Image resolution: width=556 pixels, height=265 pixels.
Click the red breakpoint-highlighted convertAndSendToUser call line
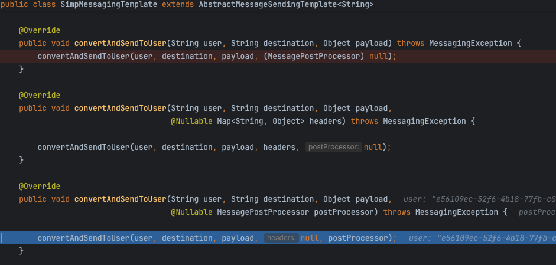pyautogui.click(x=278, y=56)
